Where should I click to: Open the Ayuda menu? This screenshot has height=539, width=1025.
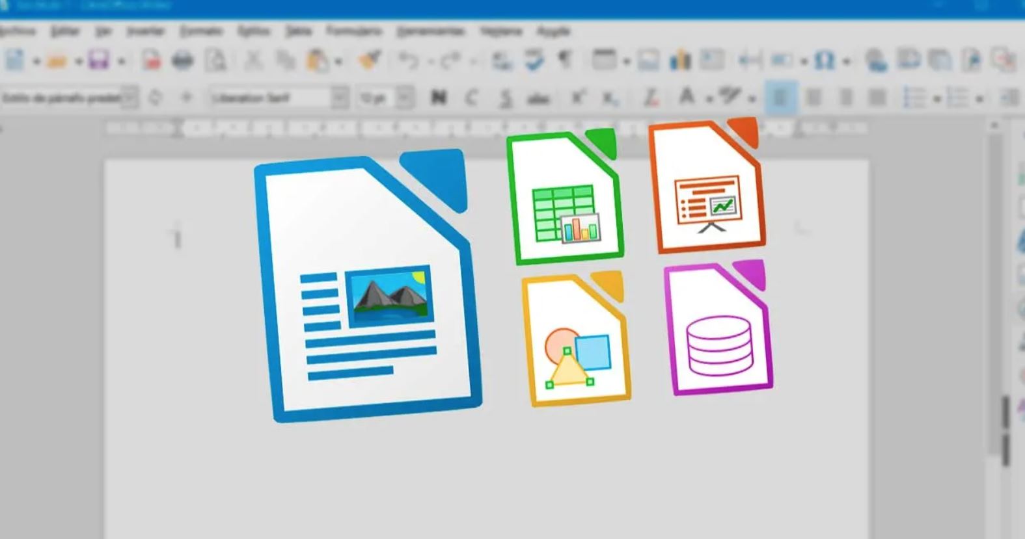point(553,31)
